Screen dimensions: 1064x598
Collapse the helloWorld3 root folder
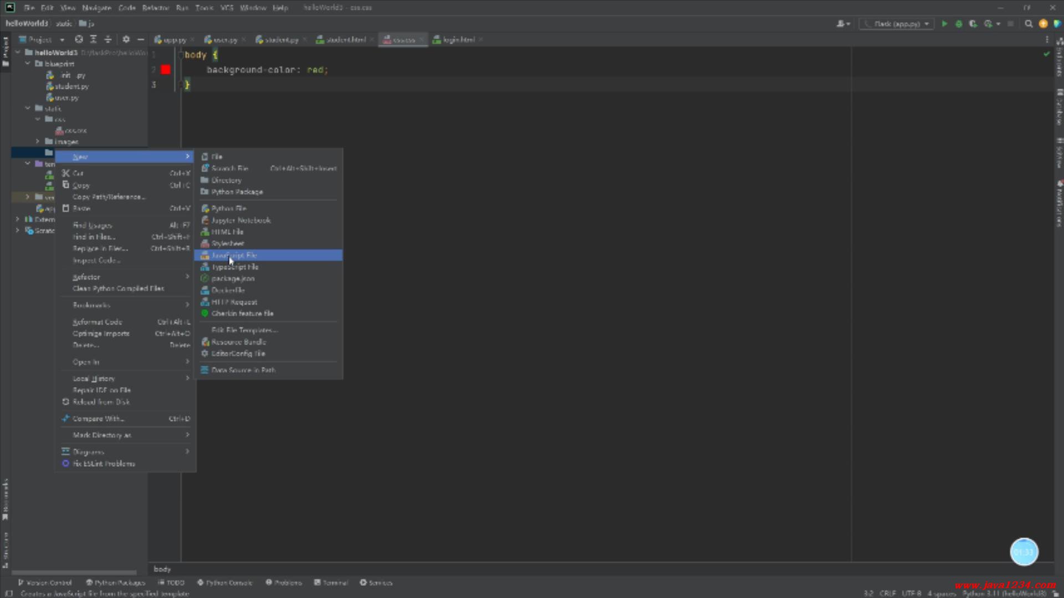(18, 53)
